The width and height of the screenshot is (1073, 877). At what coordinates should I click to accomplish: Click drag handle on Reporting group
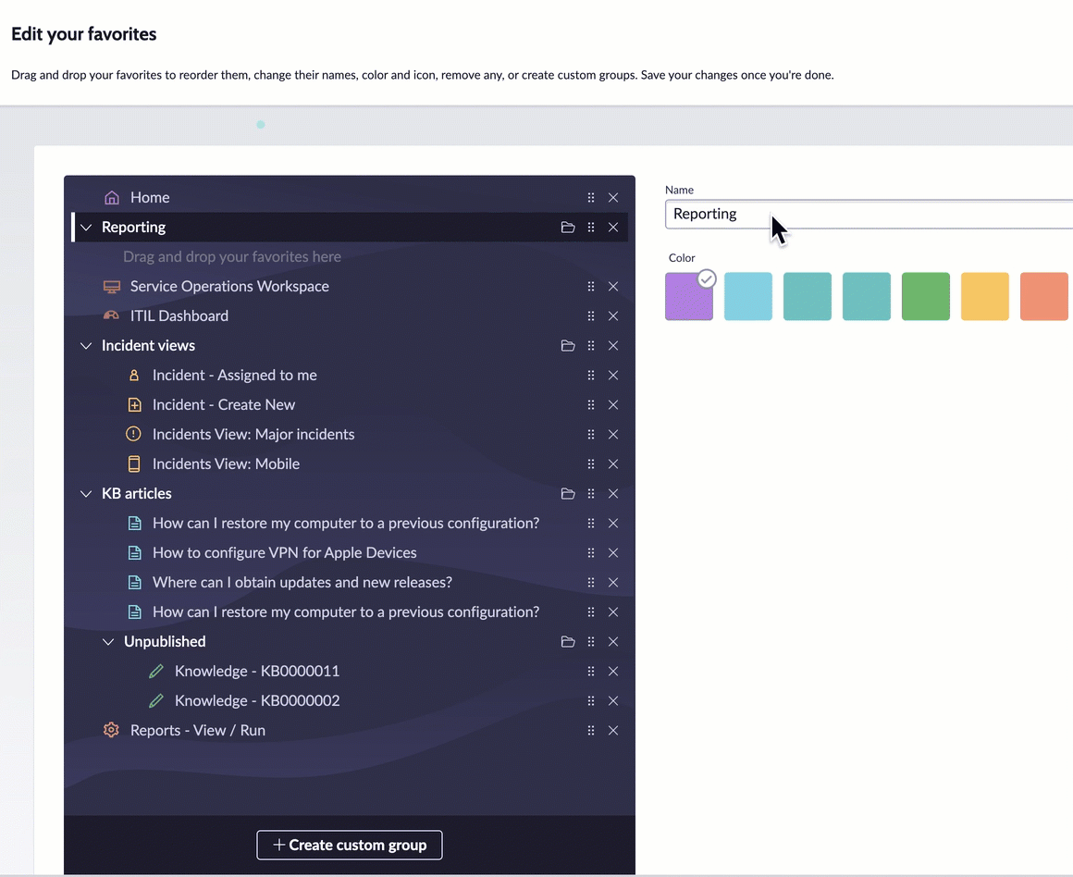pyautogui.click(x=590, y=228)
